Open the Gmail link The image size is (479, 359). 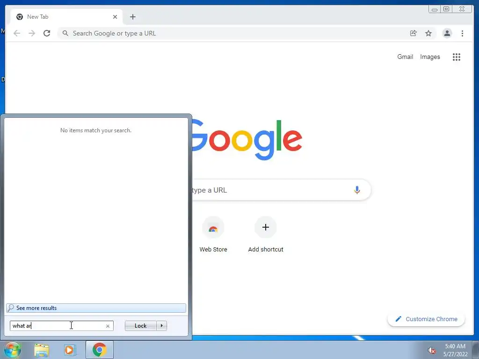[x=405, y=57]
